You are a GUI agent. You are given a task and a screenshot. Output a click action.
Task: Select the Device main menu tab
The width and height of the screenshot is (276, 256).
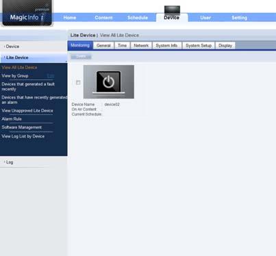172,18
